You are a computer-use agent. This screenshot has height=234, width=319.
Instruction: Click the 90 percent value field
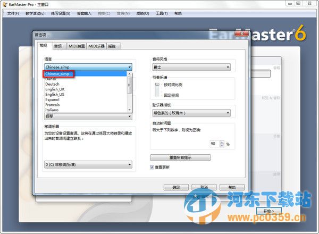(214, 144)
